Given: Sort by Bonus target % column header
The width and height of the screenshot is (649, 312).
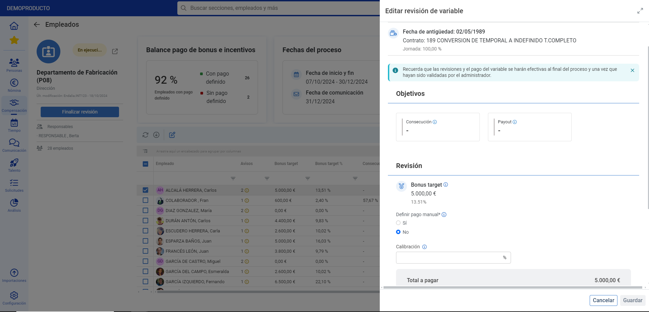Looking at the screenshot, I should point(329,164).
